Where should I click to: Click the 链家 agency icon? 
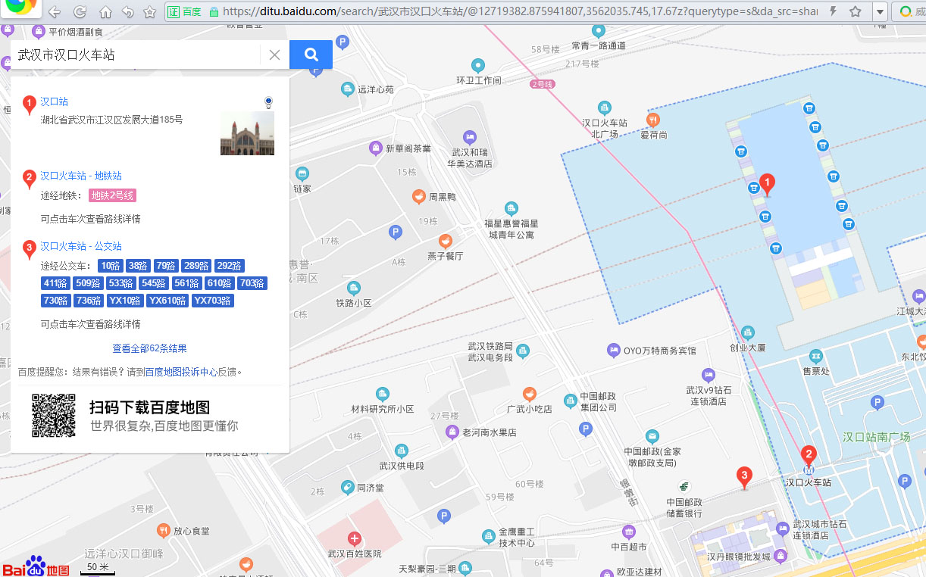pyautogui.click(x=302, y=173)
